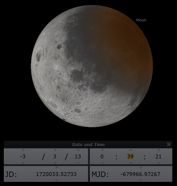Screen dimensions: 177x186
Task: Increase the day value with up arrow
Action: 78,150
